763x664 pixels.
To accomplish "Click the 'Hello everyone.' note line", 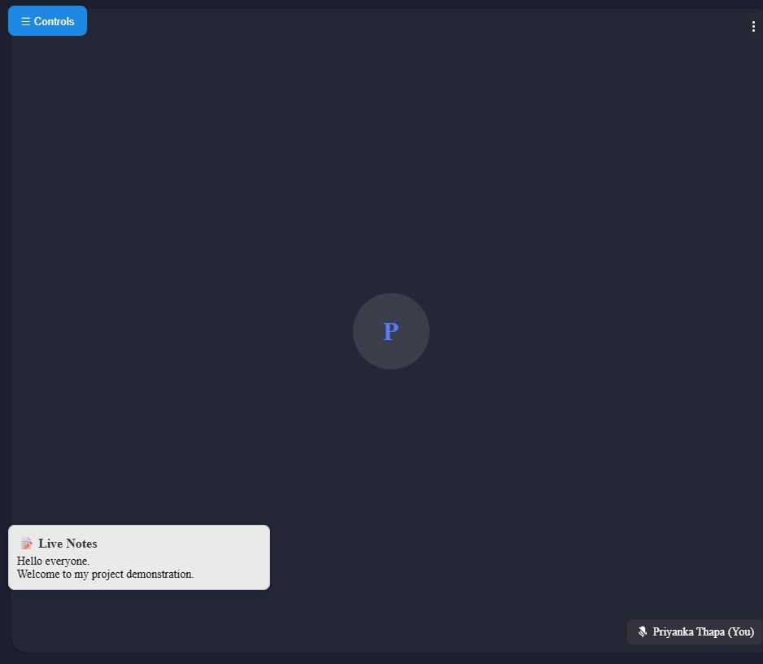I will (x=54, y=561).
